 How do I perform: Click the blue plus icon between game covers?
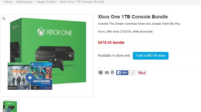click(x=30, y=78)
